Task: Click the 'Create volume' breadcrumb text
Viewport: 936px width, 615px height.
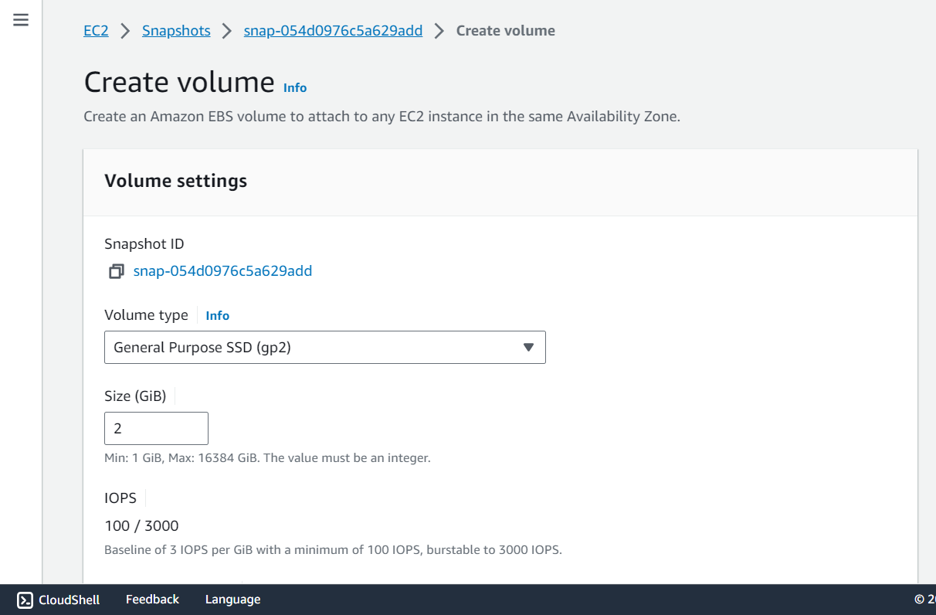Action: coord(506,31)
